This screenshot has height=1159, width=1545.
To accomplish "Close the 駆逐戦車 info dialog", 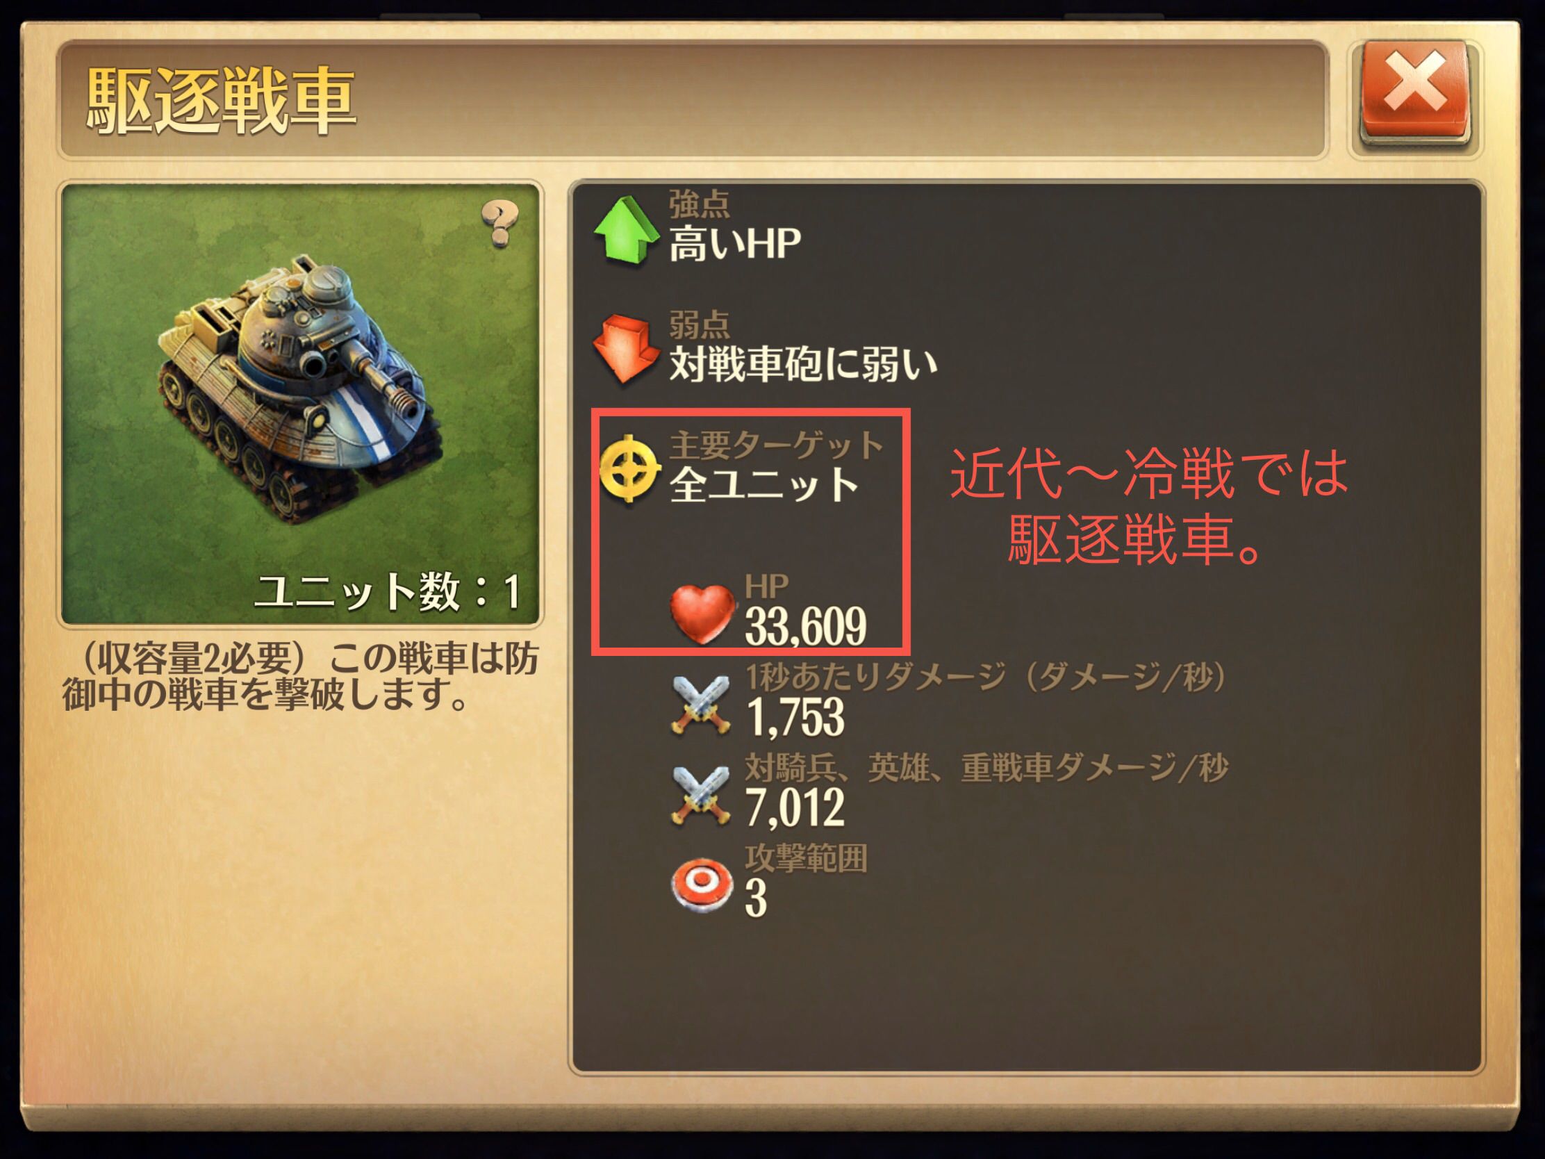I will tap(1415, 94).
